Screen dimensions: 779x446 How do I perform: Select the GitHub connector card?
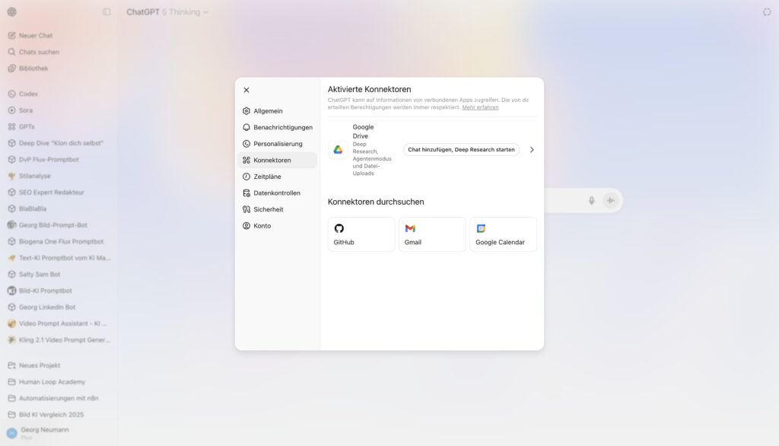click(x=361, y=234)
